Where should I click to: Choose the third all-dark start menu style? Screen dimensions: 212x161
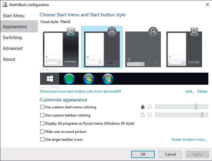143,47
